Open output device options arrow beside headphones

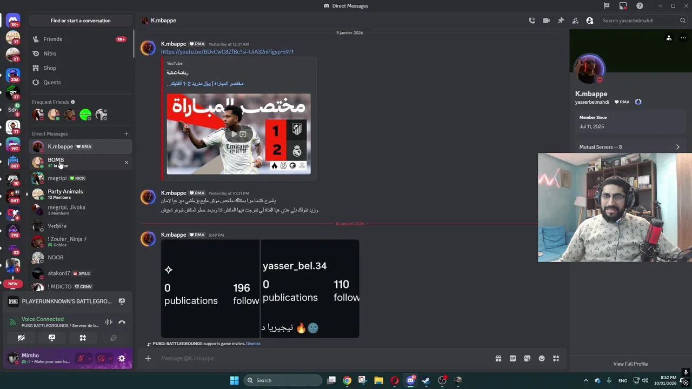(110, 358)
